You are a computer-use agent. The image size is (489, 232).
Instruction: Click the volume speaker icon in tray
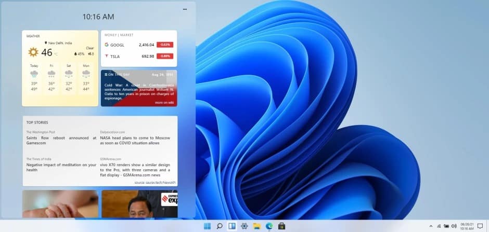[454, 226]
